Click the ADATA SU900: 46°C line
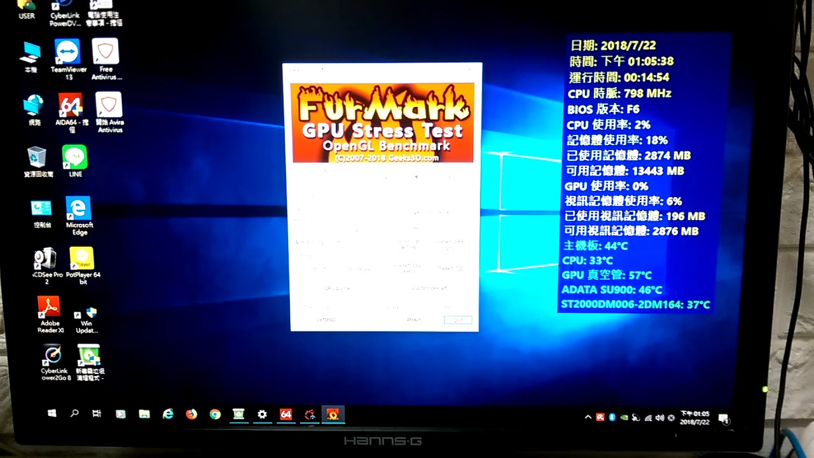This screenshot has width=814, height=458. (612, 289)
